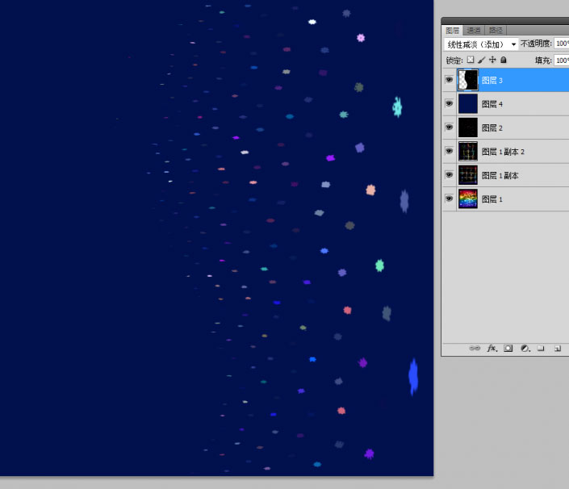Image resolution: width=569 pixels, height=489 pixels.
Task: Toggle lock position icon
Action: [492, 60]
